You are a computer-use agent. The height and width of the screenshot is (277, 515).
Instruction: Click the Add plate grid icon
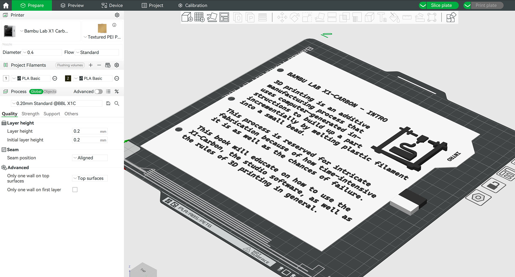click(x=199, y=17)
